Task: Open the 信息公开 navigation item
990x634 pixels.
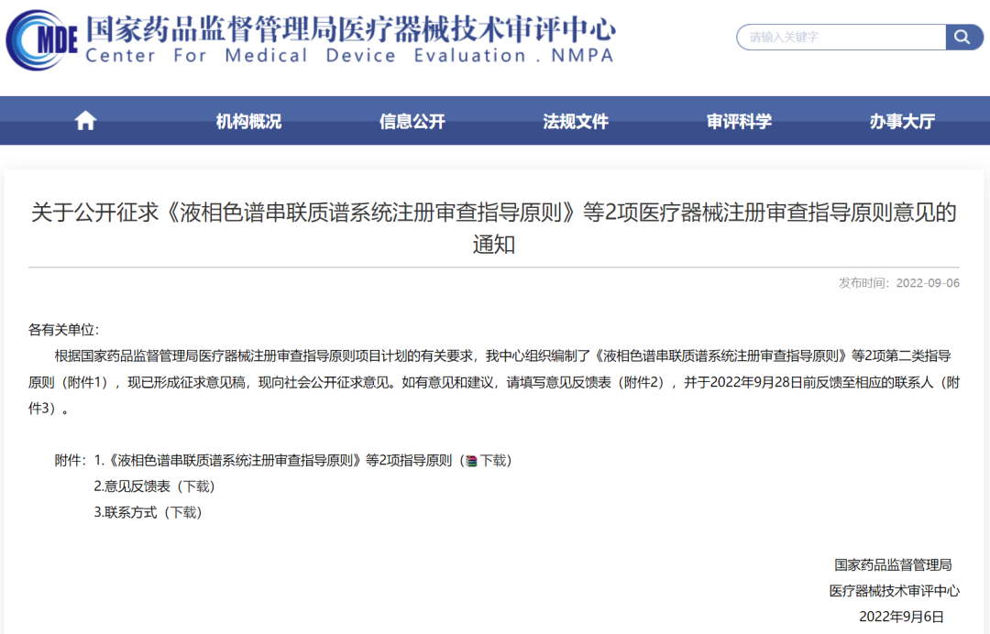Action: (412, 121)
